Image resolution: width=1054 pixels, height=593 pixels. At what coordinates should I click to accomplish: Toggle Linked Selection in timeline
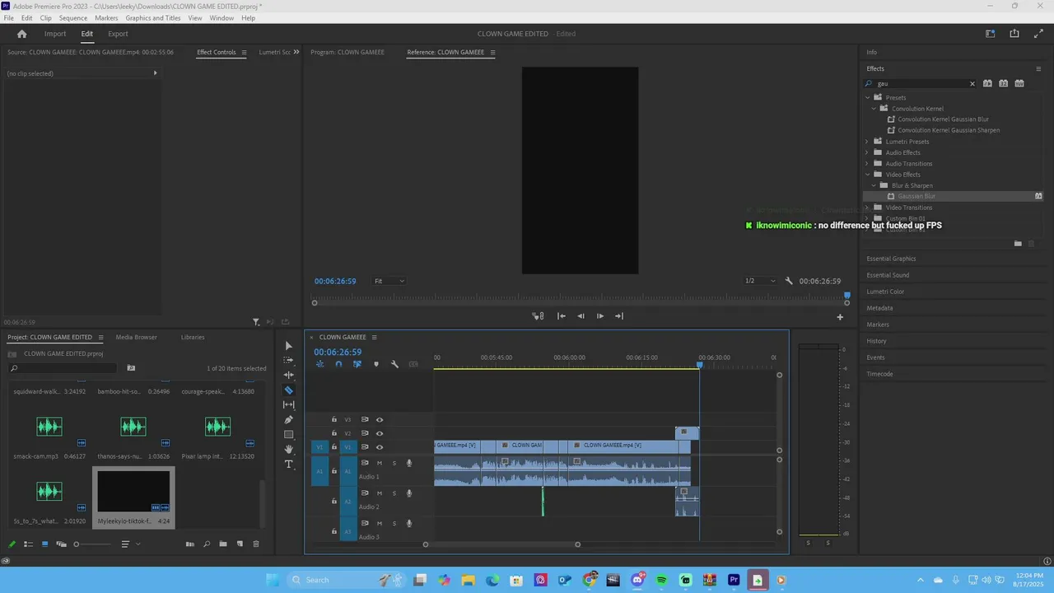(357, 364)
